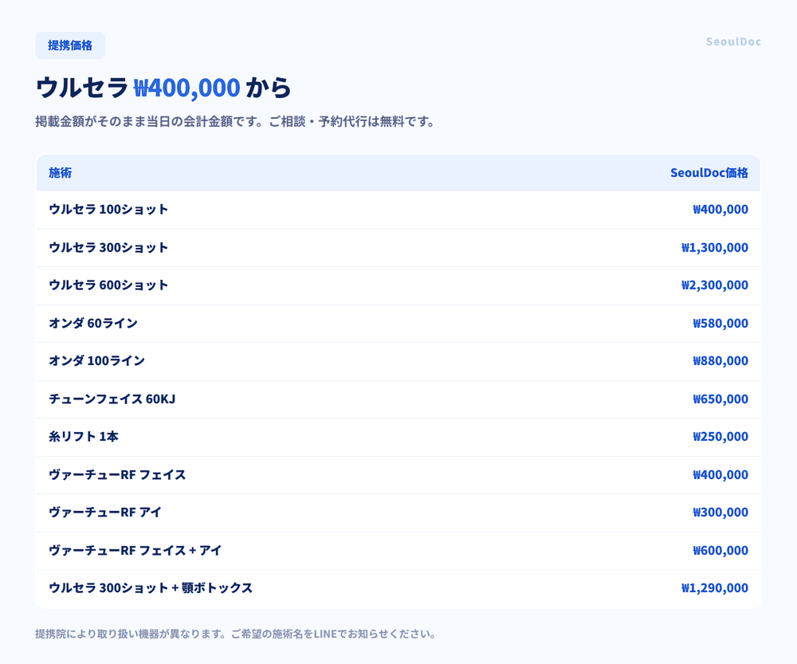Click the ₩580,000 price
797x664 pixels.
click(x=720, y=324)
